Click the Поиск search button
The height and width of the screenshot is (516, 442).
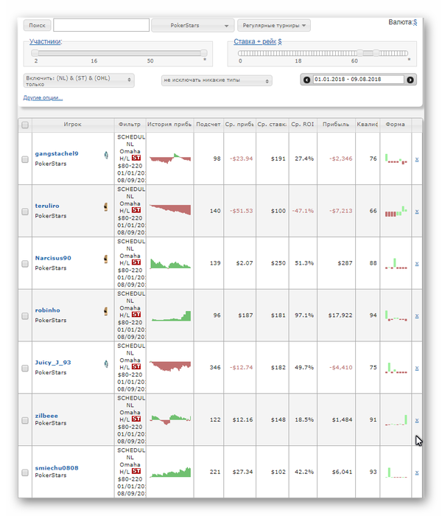[37, 25]
